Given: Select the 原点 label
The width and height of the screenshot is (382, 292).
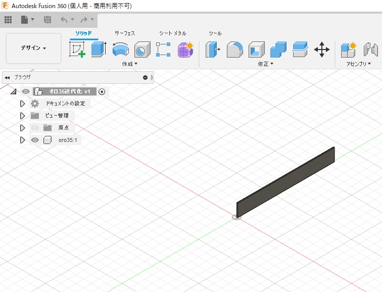Looking at the screenshot, I should point(64,128).
